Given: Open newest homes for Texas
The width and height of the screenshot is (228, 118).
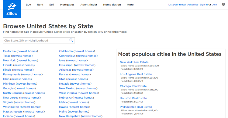Looking at the screenshot, I should (x=22, y=56).
